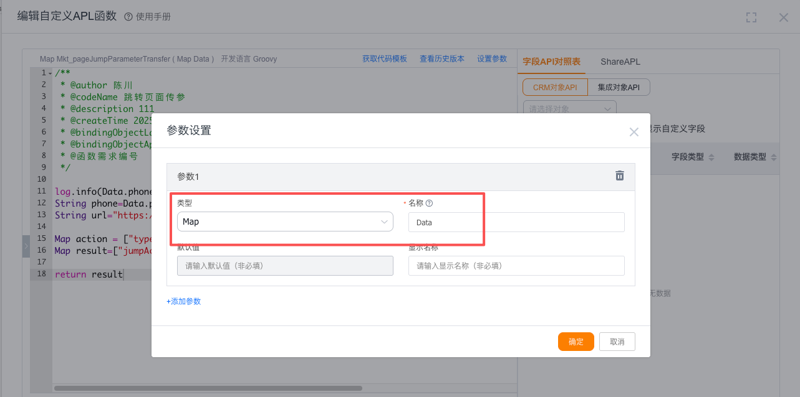Click the +添加参数 link
The width and height of the screenshot is (800, 397).
point(183,301)
